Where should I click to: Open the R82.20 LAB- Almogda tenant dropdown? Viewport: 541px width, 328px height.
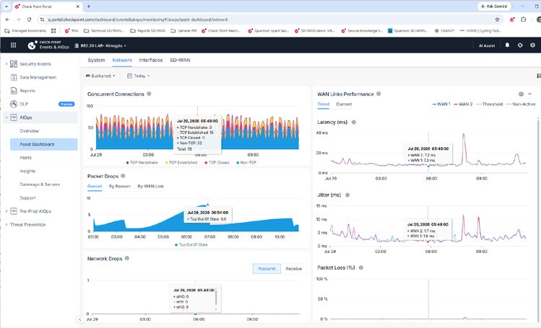click(x=100, y=45)
